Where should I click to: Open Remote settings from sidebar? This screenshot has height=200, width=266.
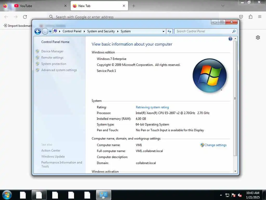[x=52, y=58]
